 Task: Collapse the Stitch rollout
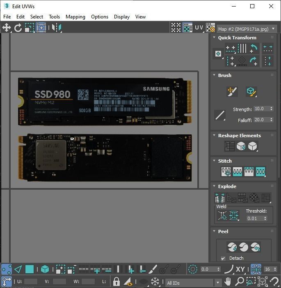point(214,161)
